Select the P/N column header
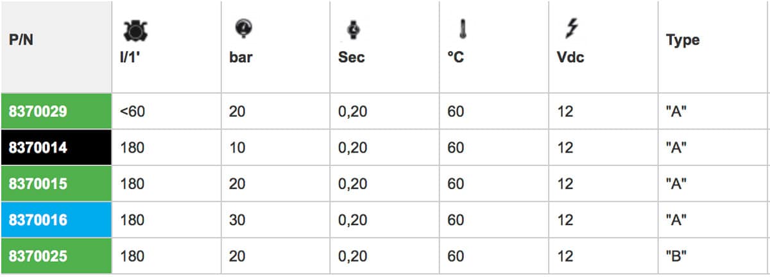The width and height of the screenshot is (770, 277). point(21,40)
